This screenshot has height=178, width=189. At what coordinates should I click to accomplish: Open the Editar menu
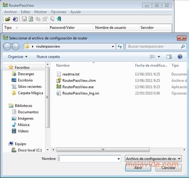(x=25, y=12)
